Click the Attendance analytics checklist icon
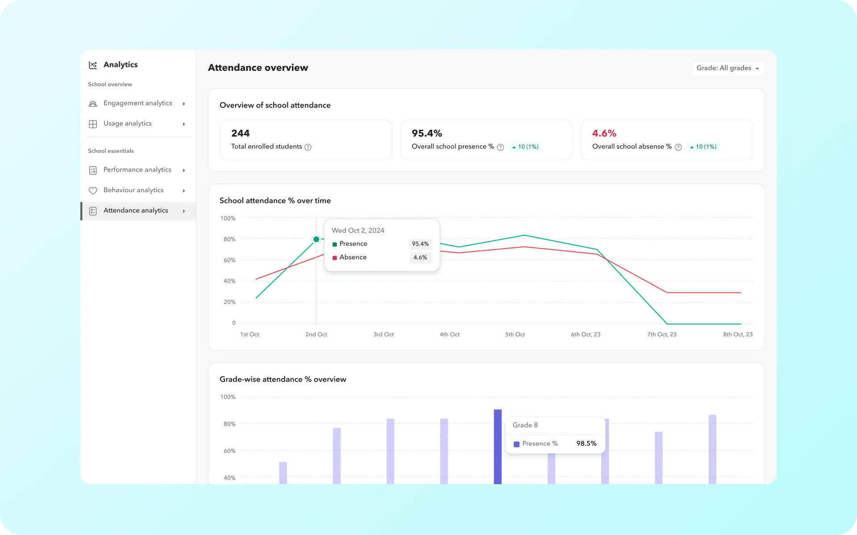 [x=93, y=211]
